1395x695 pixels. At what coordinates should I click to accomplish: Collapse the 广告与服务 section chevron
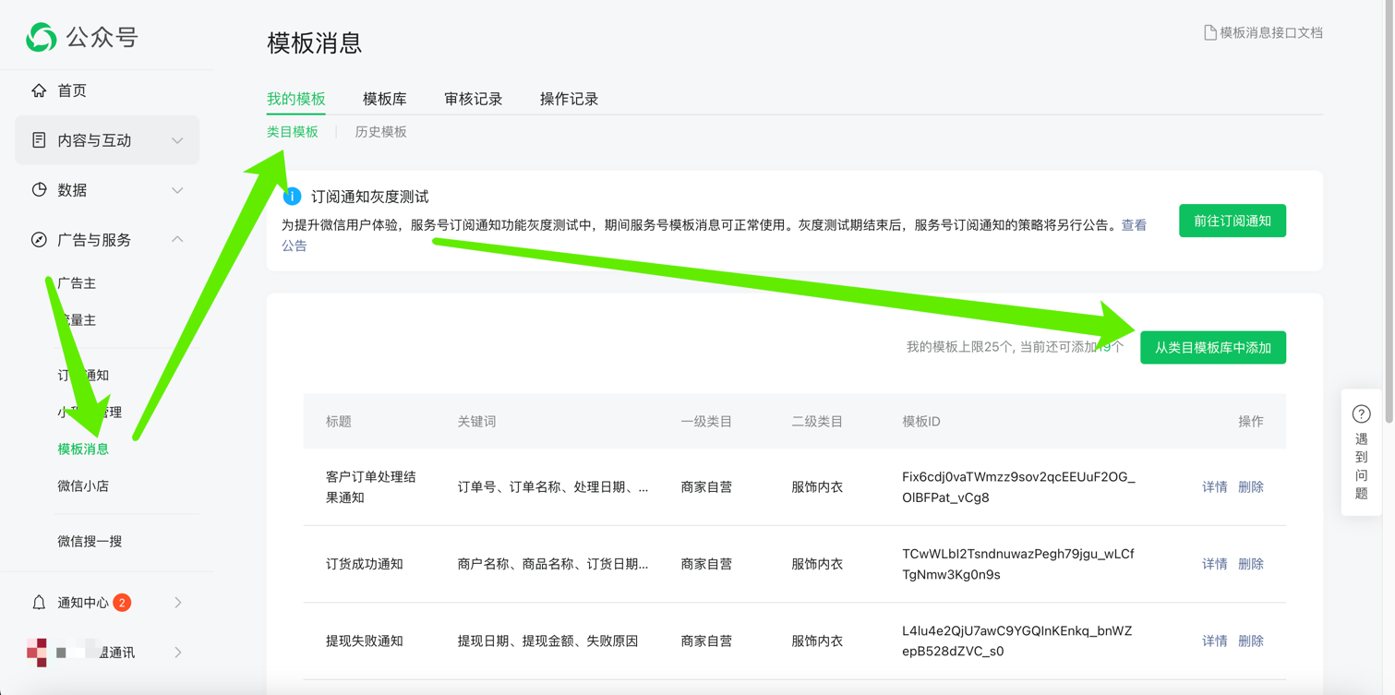pyautogui.click(x=177, y=240)
